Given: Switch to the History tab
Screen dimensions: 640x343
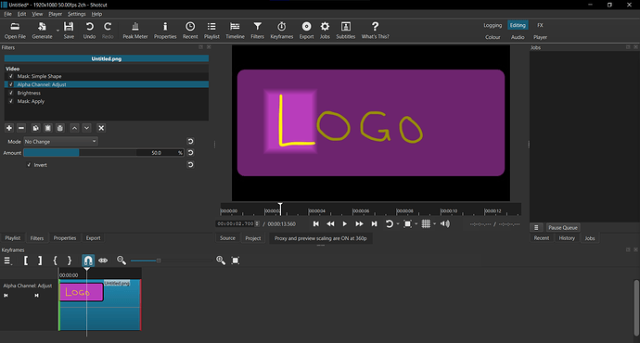Looking at the screenshot, I should (567, 238).
